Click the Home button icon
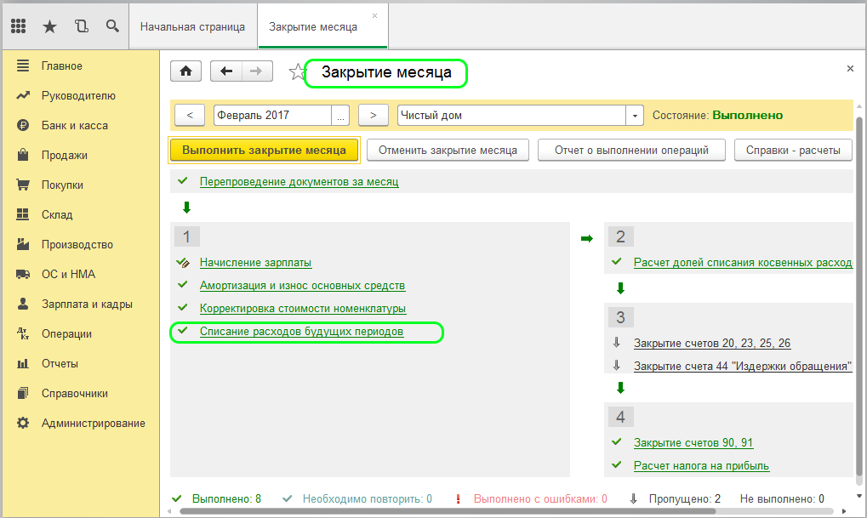 (x=185, y=71)
